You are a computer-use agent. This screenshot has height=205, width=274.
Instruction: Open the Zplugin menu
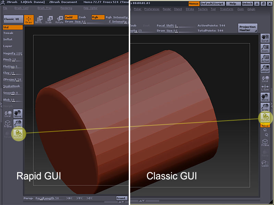click(251, 9)
